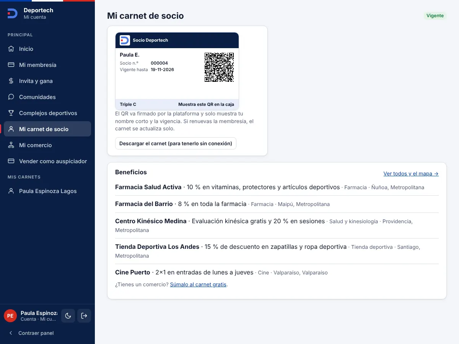Toggle dark mode with the moon icon

pos(68,316)
